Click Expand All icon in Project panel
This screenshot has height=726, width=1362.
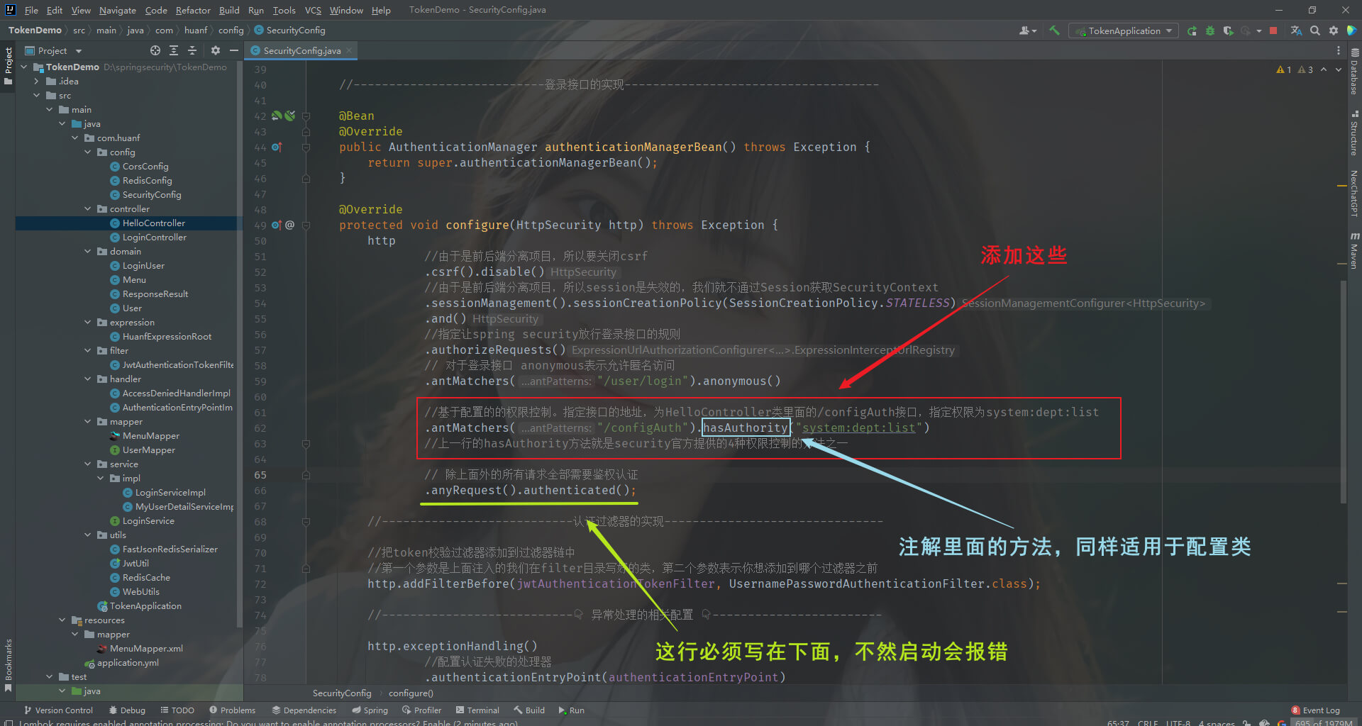(x=174, y=50)
